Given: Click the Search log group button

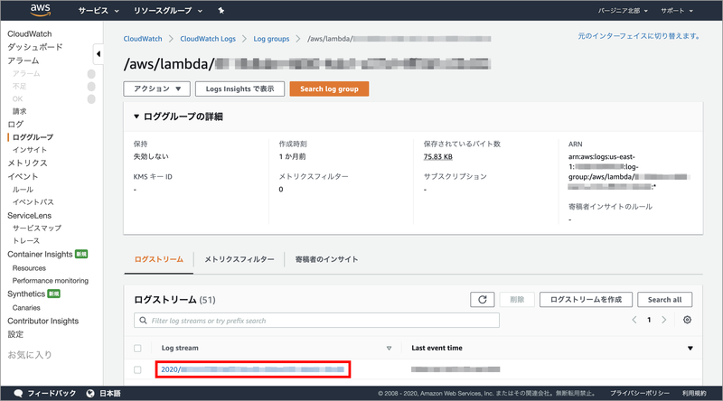Looking at the screenshot, I should coord(329,89).
